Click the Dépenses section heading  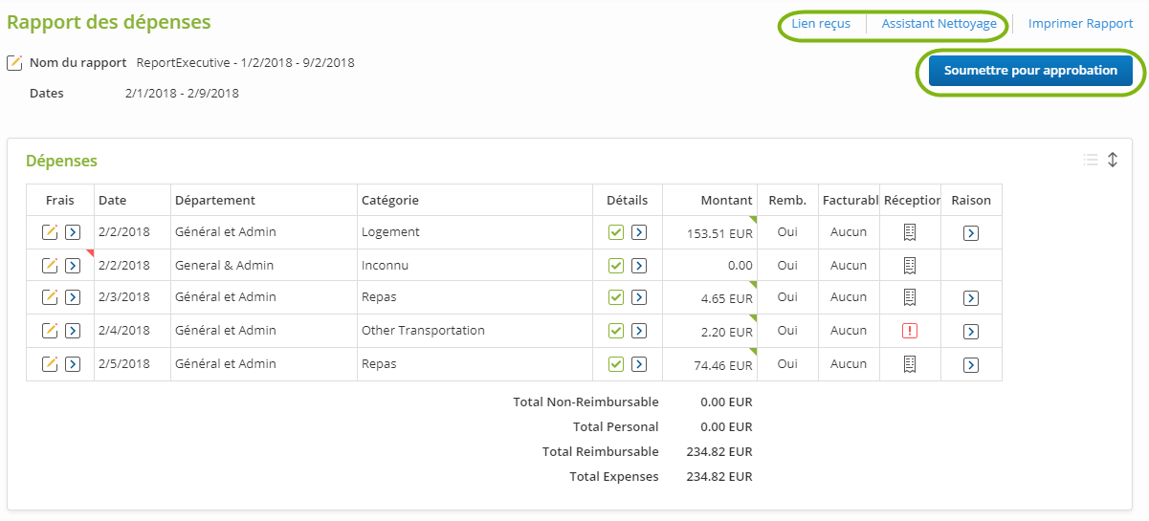point(61,162)
